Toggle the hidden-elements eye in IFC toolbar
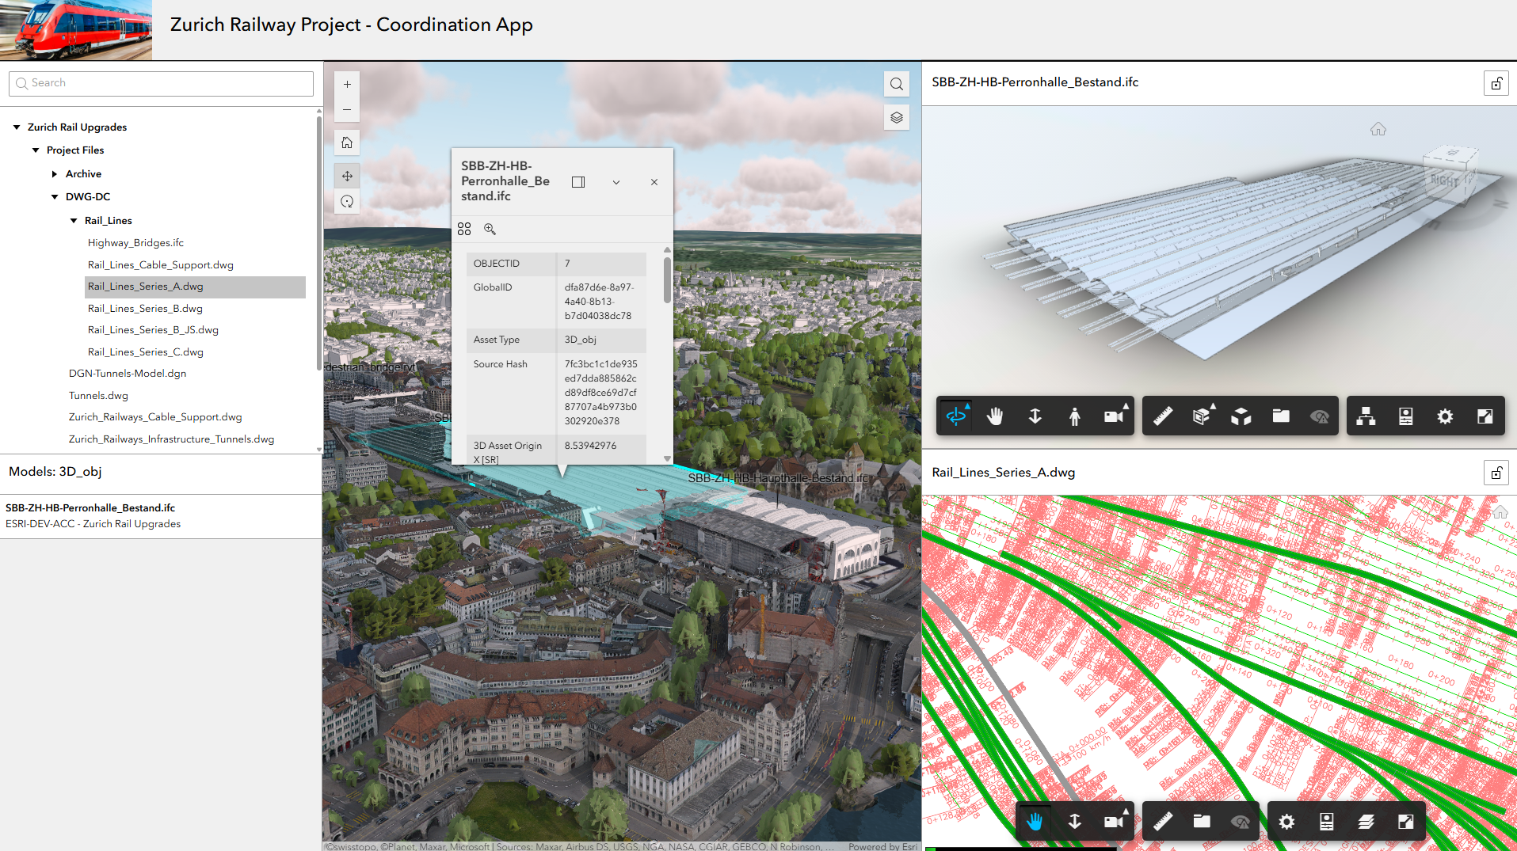Viewport: 1517px width, 851px height. coord(1319,416)
